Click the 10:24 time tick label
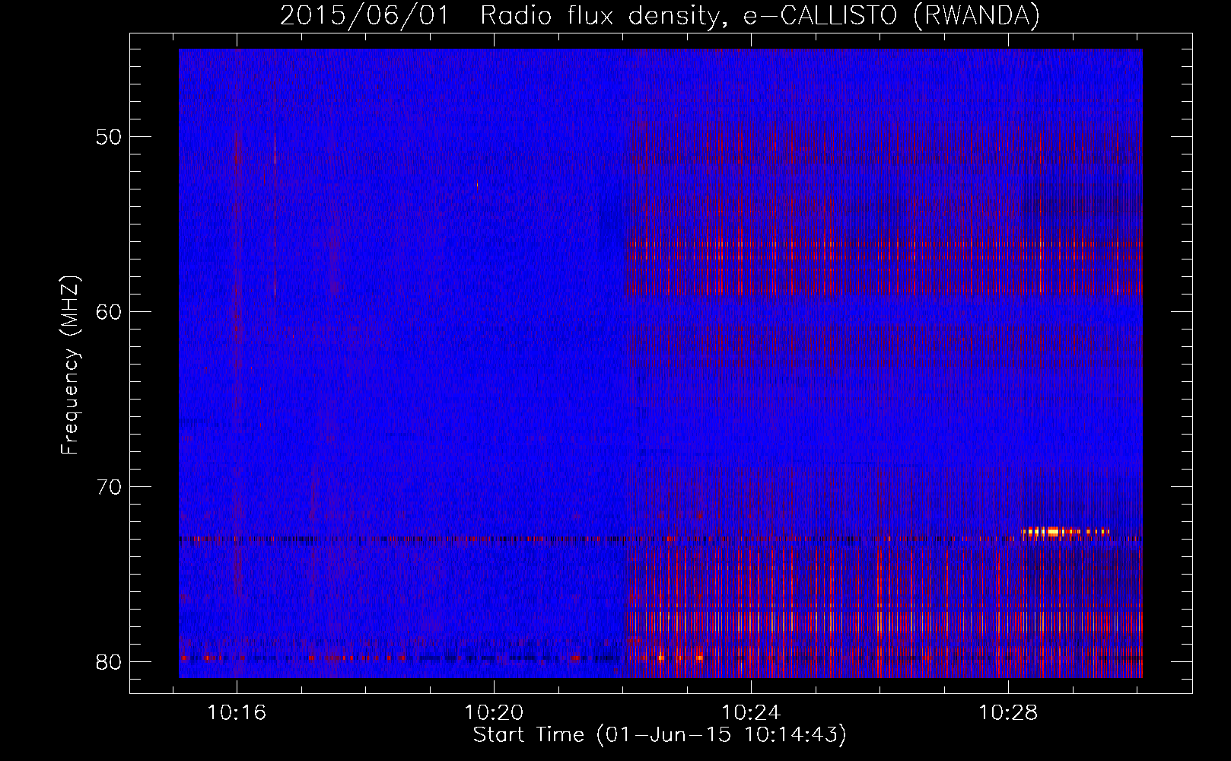Viewport: 1231px width, 761px height. (751, 713)
